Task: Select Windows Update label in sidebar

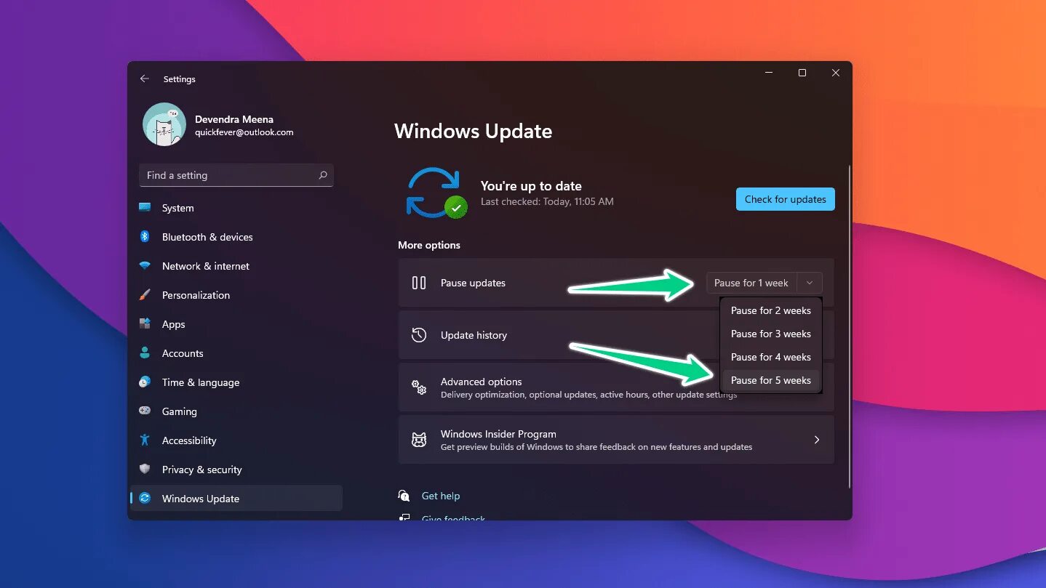Action: click(201, 499)
